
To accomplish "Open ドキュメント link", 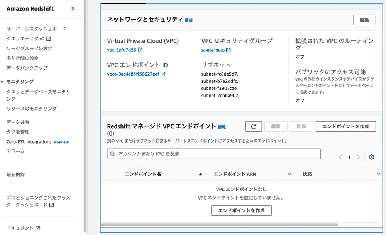I will coord(20,228).
